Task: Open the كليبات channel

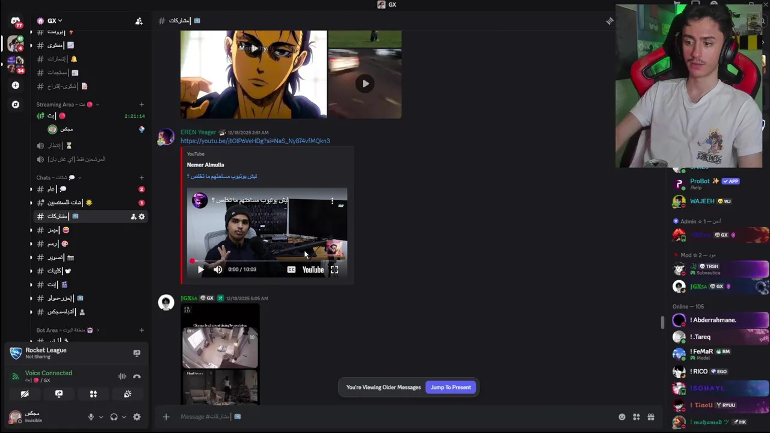Action: 90,271
